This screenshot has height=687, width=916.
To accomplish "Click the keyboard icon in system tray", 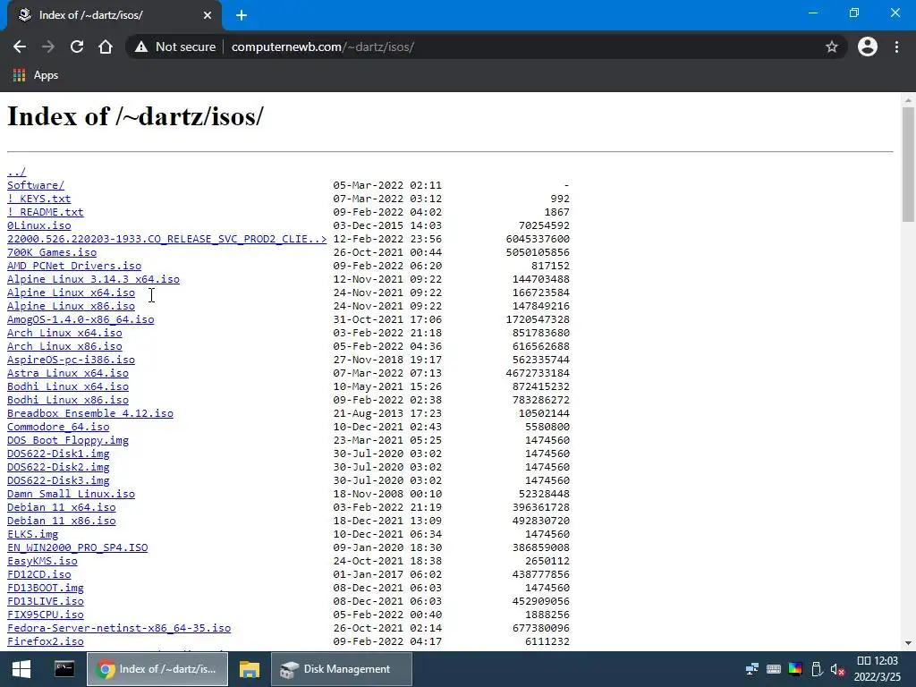I will [774, 669].
